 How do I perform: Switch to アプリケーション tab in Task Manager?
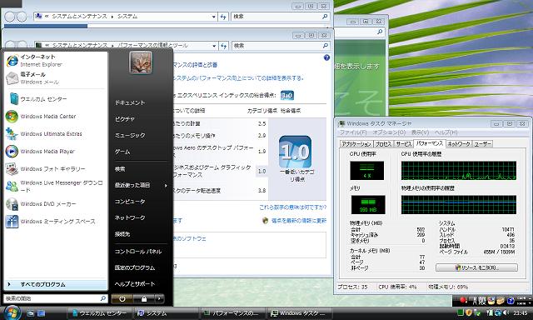[356, 144]
